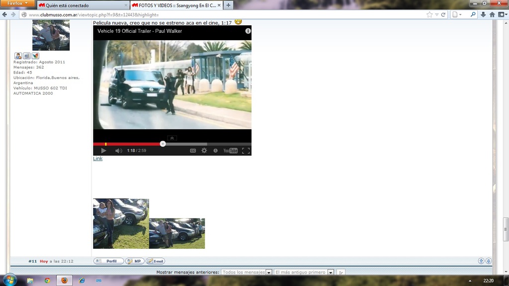Click the second small icon under the avatar
The height and width of the screenshot is (286, 509).
point(27,56)
